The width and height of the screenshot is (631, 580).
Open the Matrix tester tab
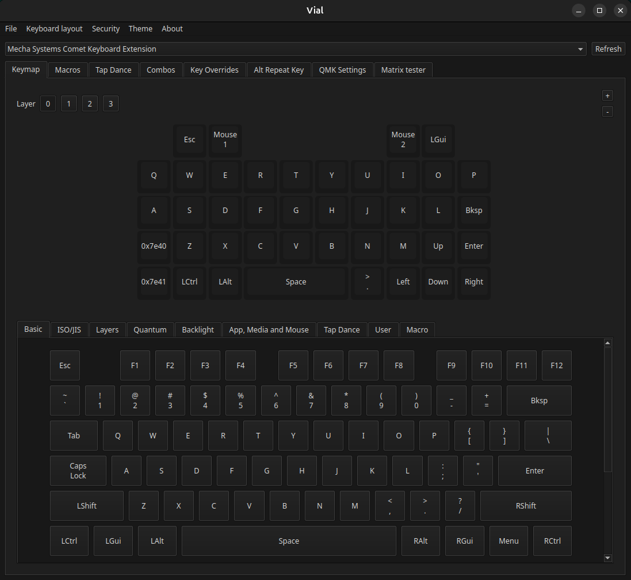pyautogui.click(x=403, y=70)
